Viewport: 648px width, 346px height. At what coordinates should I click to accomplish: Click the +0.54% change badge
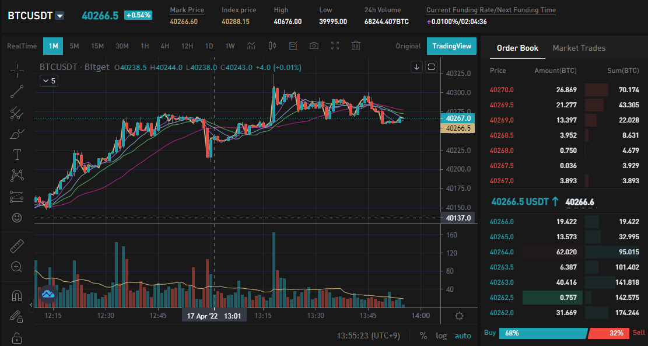pos(138,15)
